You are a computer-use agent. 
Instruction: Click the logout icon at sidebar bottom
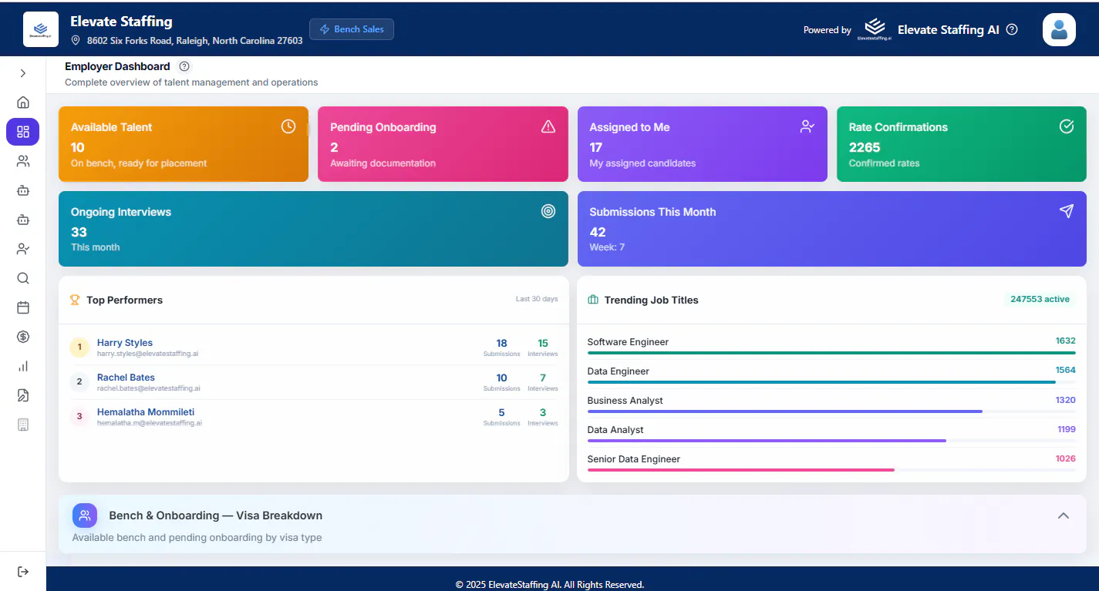23,571
